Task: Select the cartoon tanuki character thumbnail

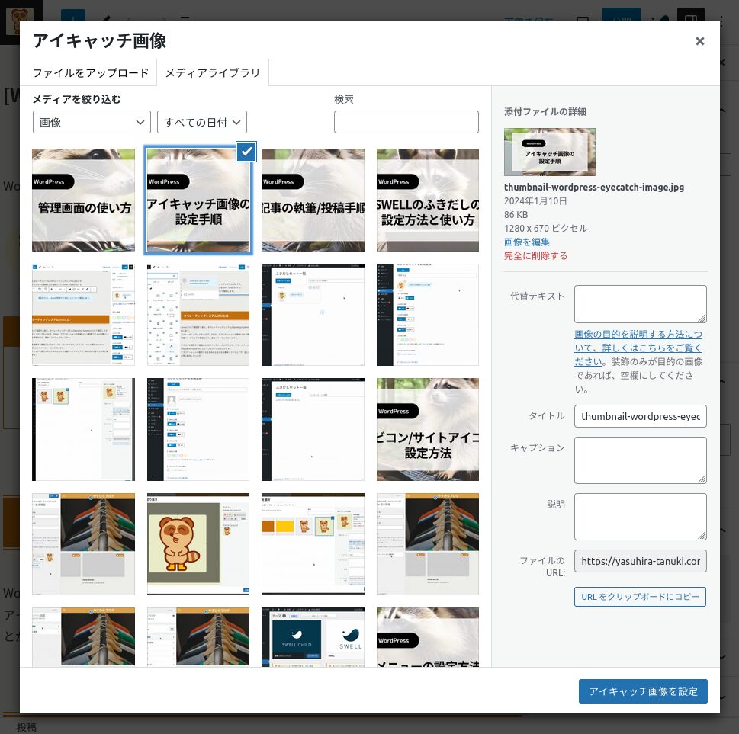Action: 198,544
